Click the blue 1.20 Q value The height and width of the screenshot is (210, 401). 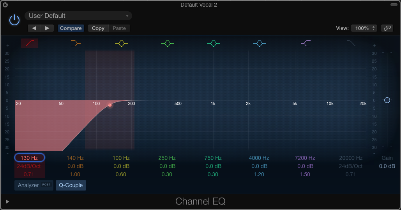(259, 174)
